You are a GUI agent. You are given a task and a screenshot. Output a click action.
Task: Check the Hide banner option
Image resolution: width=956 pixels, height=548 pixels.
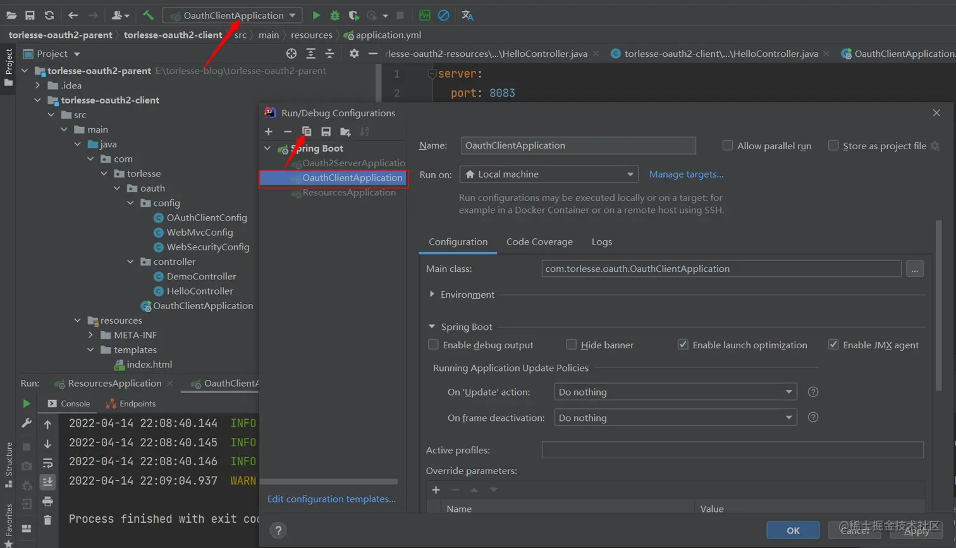(x=572, y=344)
